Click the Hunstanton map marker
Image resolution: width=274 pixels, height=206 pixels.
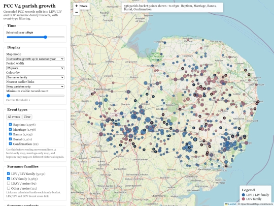coord(164,43)
